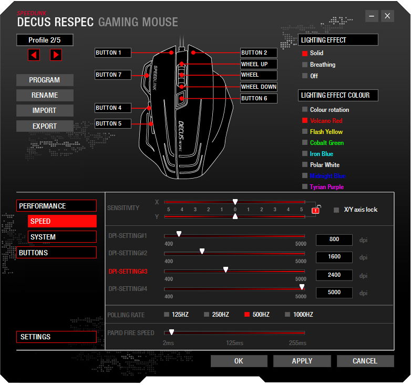Image resolution: width=411 pixels, height=385 pixels.
Task: Open the SETTINGS section
Action: click(56, 337)
